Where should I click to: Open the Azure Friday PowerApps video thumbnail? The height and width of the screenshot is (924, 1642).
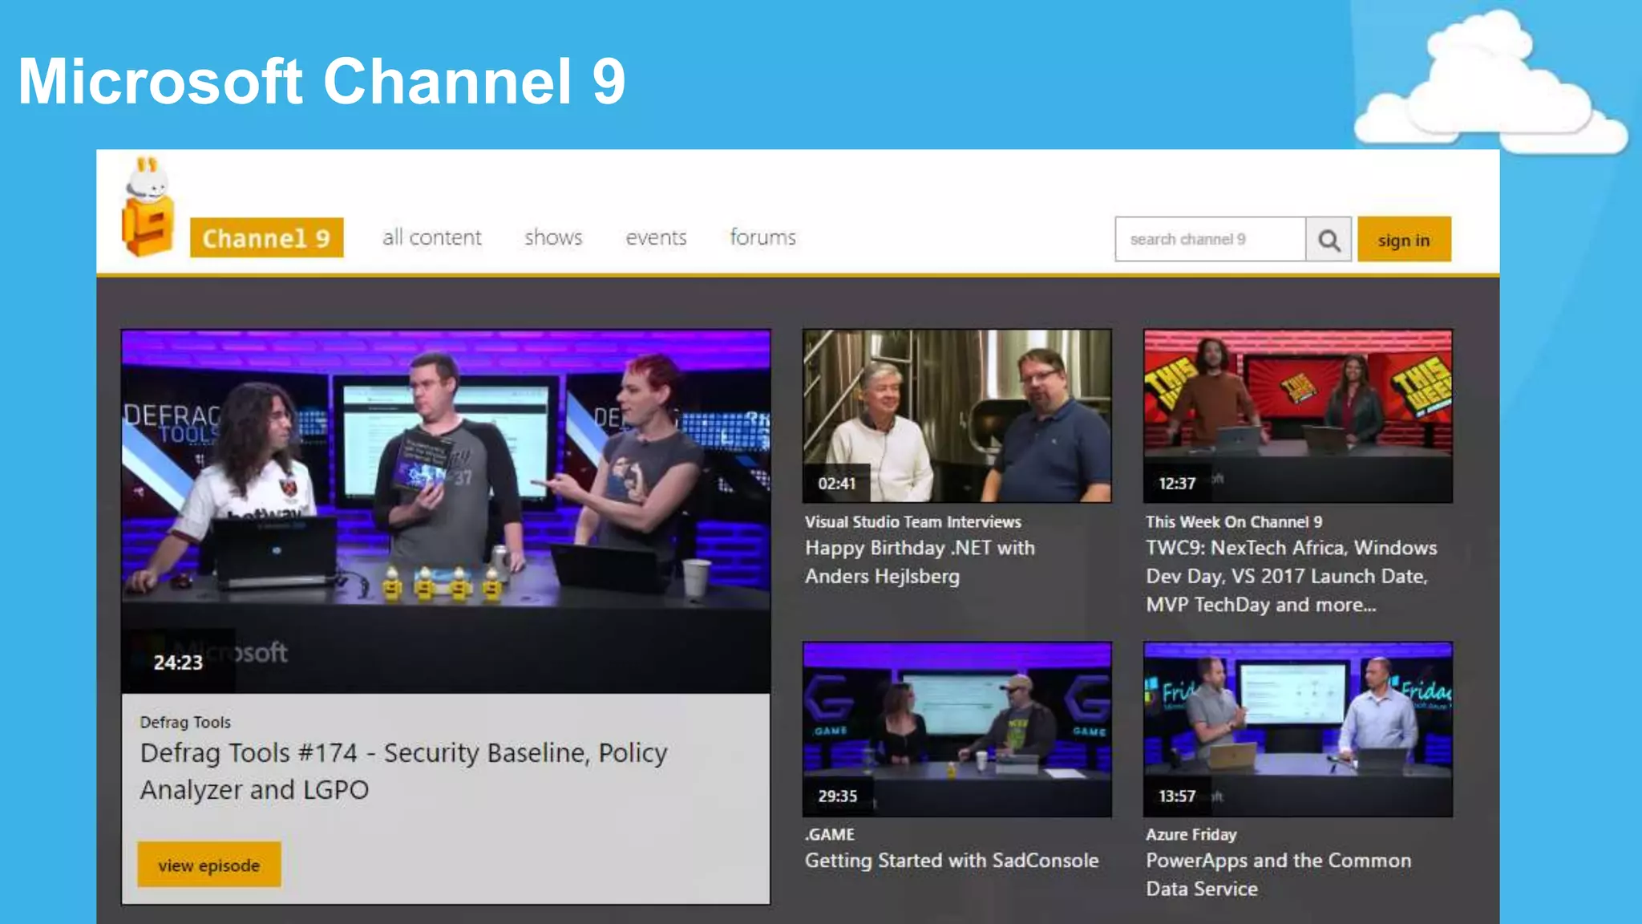(x=1297, y=728)
